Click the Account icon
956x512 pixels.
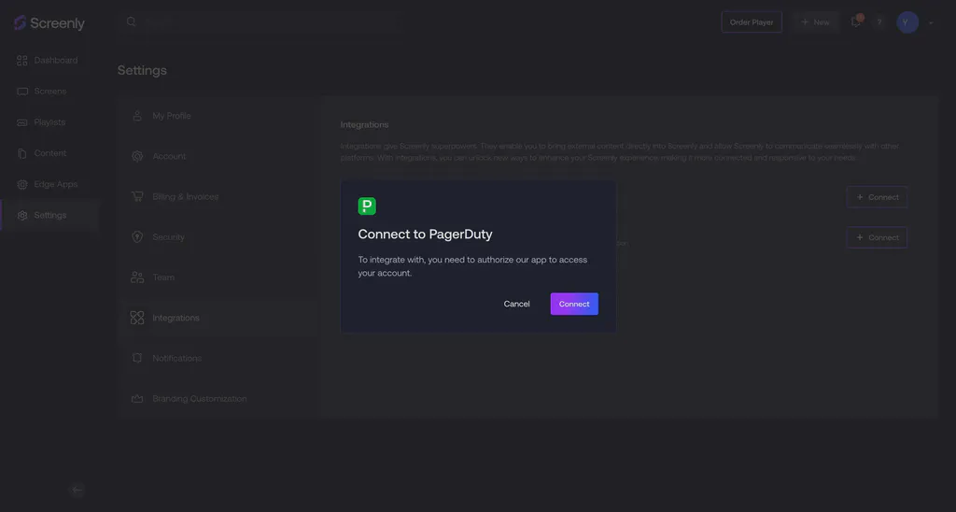137,156
